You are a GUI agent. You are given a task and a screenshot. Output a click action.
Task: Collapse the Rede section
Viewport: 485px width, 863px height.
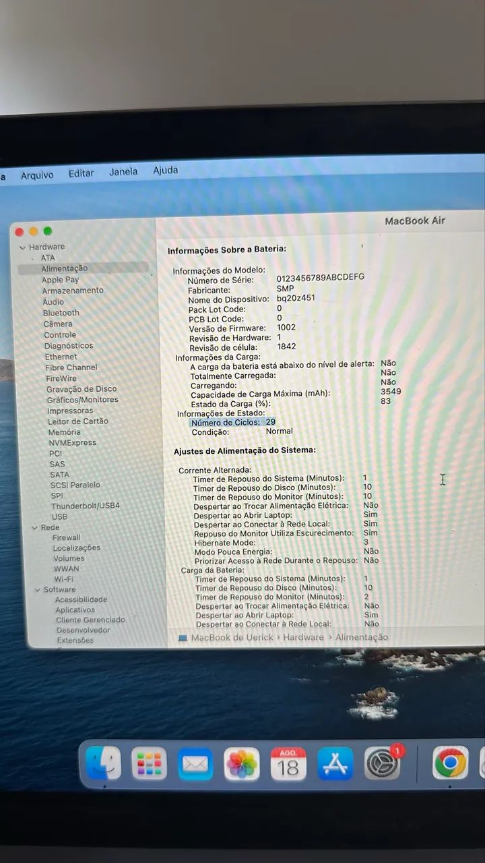pos(35,527)
